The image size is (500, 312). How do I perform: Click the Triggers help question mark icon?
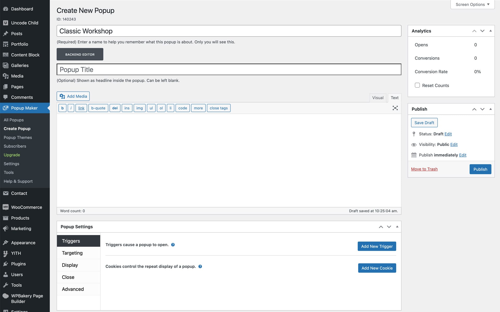tap(173, 245)
